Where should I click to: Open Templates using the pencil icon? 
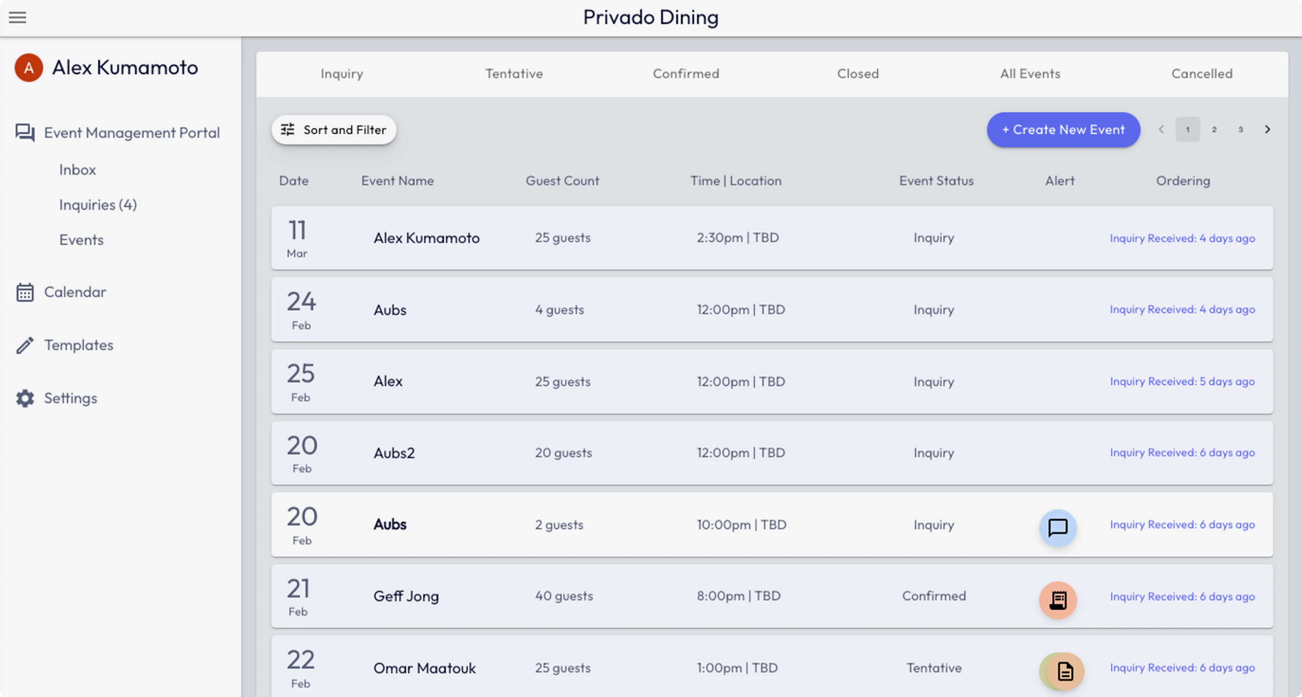click(25, 345)
